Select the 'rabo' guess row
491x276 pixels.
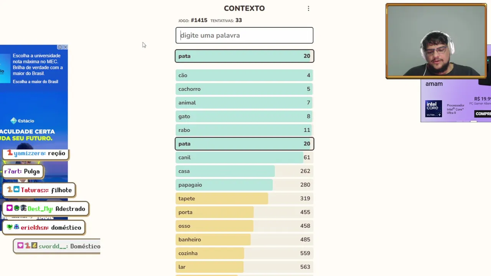coord(244,130)
